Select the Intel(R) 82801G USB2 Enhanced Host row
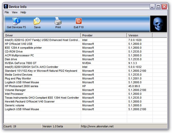172x133 pixels. pos(85,40)
